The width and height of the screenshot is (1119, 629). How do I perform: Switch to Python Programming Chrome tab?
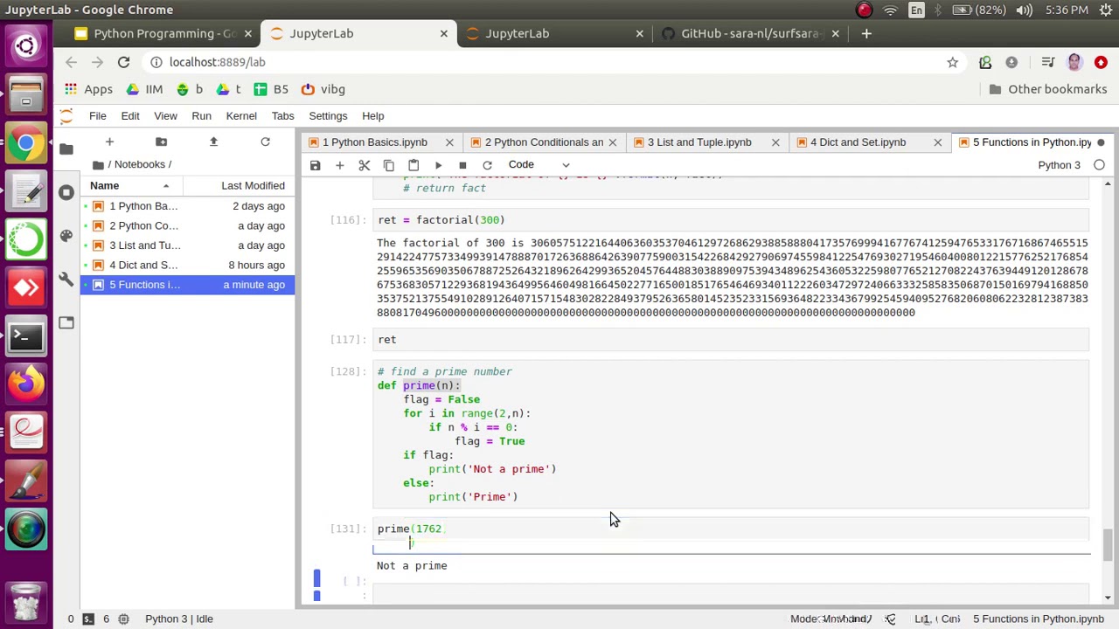coord(164,33)
